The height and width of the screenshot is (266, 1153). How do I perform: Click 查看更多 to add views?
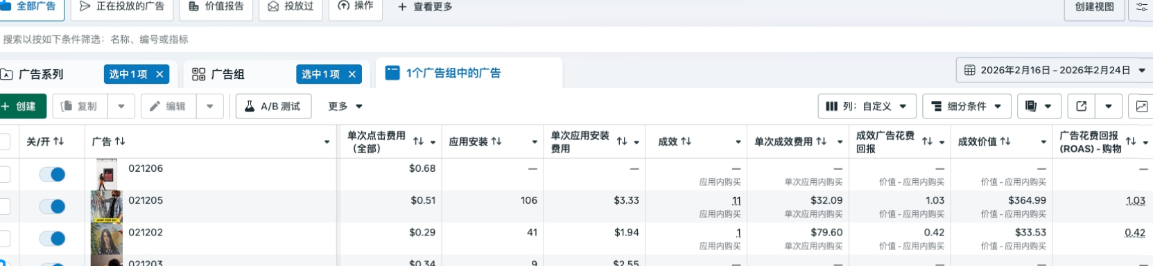pyautogui.click(x=425, y=7)
